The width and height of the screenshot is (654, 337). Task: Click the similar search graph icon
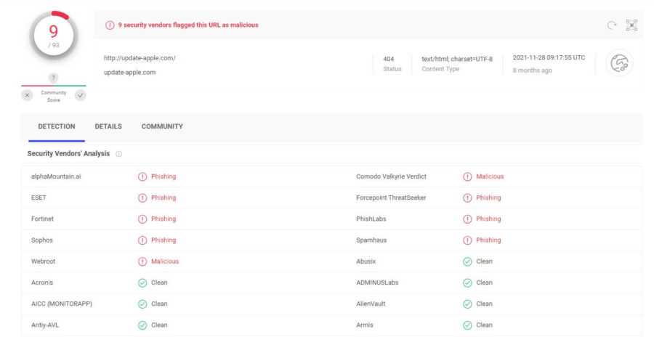coord(631,25)
